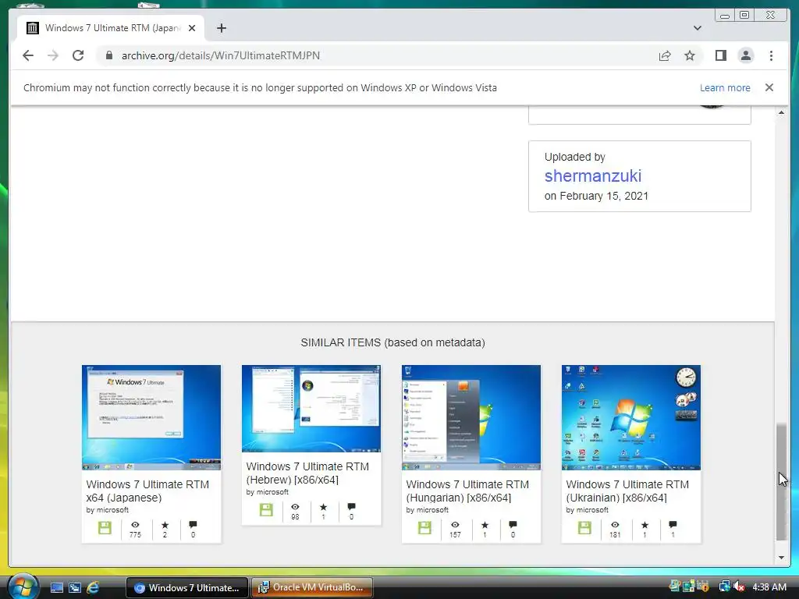Viewport: 799px width, 599px height.
Task: Click views eye icon on Japanese x64 card
Action: coord(135,525)
